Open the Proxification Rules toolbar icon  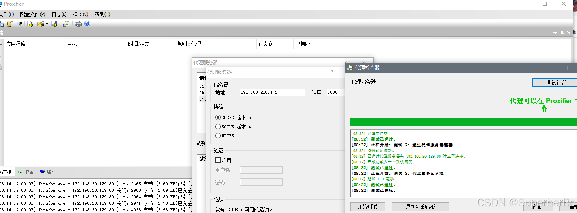[x=9, y=24]
